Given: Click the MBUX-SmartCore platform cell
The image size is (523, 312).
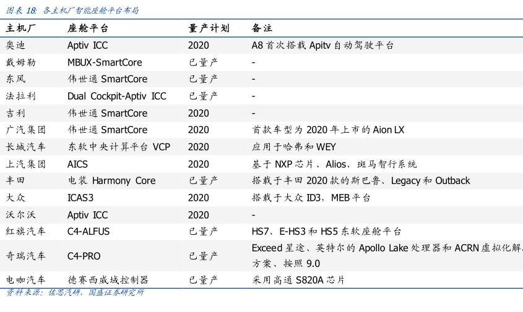Looking at the screenshot, I should 105,62.
